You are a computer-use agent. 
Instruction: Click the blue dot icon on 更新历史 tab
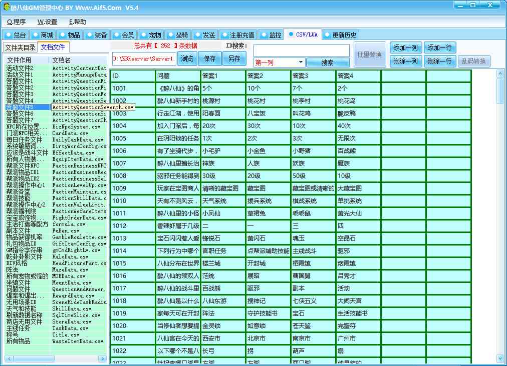tap(327, 35)
